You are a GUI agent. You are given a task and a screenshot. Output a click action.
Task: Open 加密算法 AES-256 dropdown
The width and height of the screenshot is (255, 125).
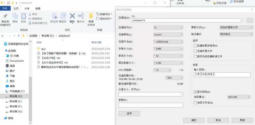point(239,97)
